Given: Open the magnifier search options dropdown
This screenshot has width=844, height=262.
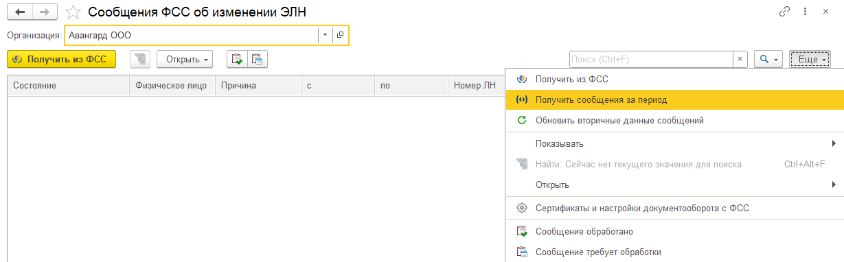Looking at the screenshot, I should 768,60.
